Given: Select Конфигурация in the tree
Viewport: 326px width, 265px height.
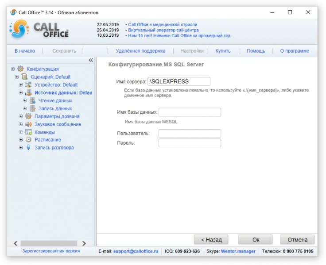Looking at the screenshot, I should coord(43,69).
